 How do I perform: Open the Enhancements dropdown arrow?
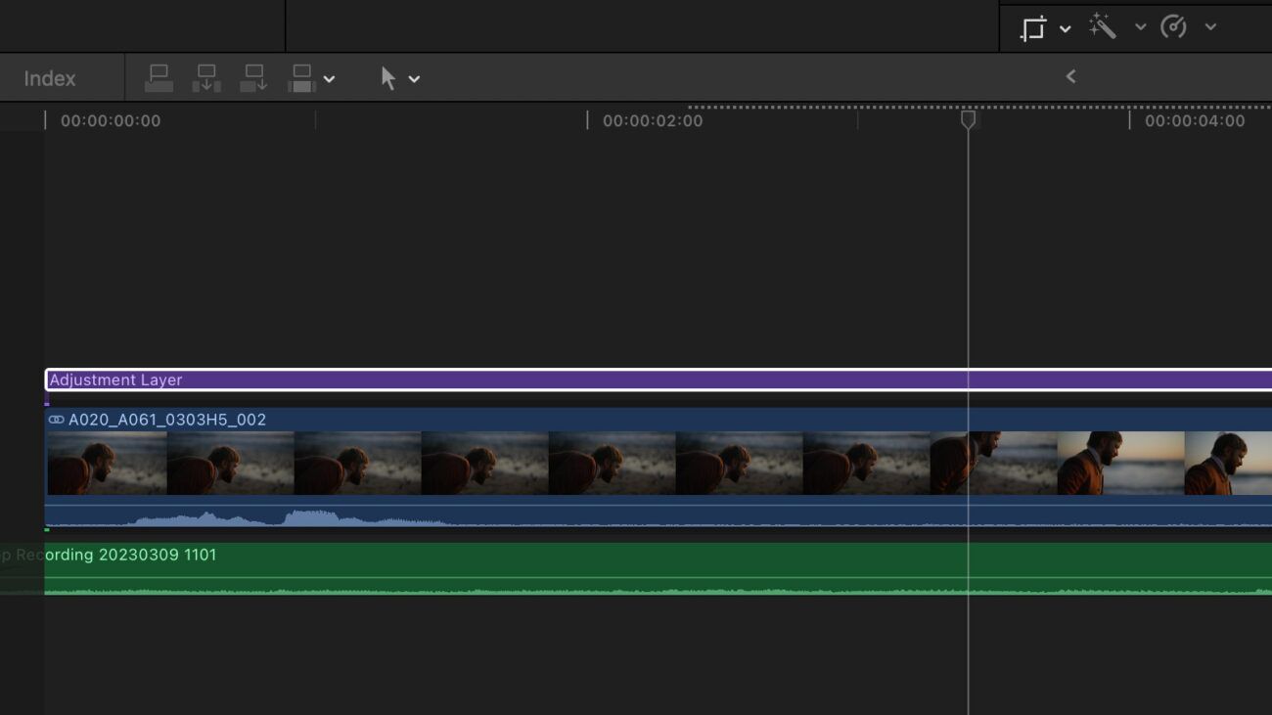coord(1141,26)
